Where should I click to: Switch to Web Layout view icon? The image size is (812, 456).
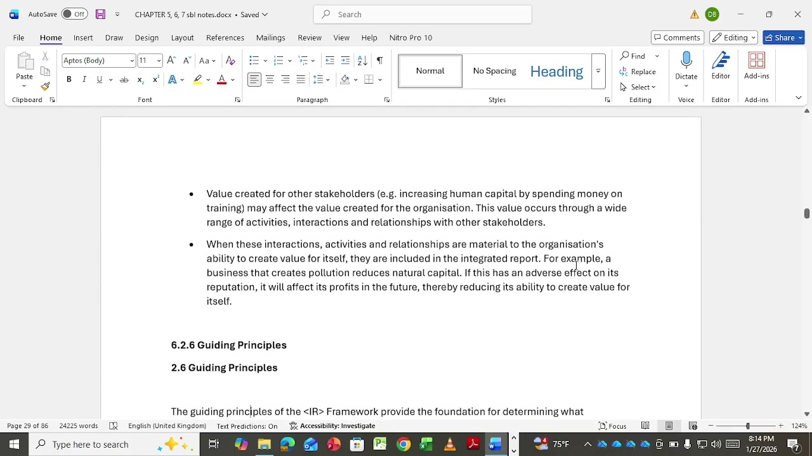pyautogui.click(x=693, y=426)
